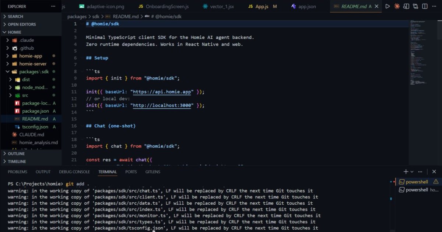Click the warning icon on first powershell terminal
The width and height of the screenshot is (442, 232).
(436, 182)
